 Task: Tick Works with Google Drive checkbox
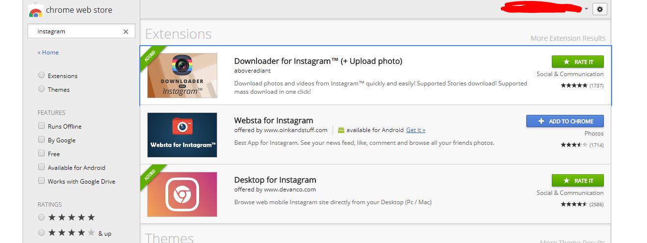[41, 181]
